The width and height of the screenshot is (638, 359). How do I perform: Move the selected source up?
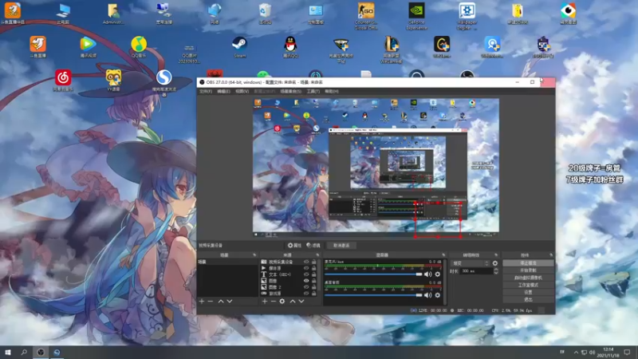293,302
